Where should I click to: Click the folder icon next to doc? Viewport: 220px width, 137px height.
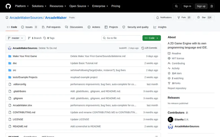pyautogui.click(x=10, y=63)
